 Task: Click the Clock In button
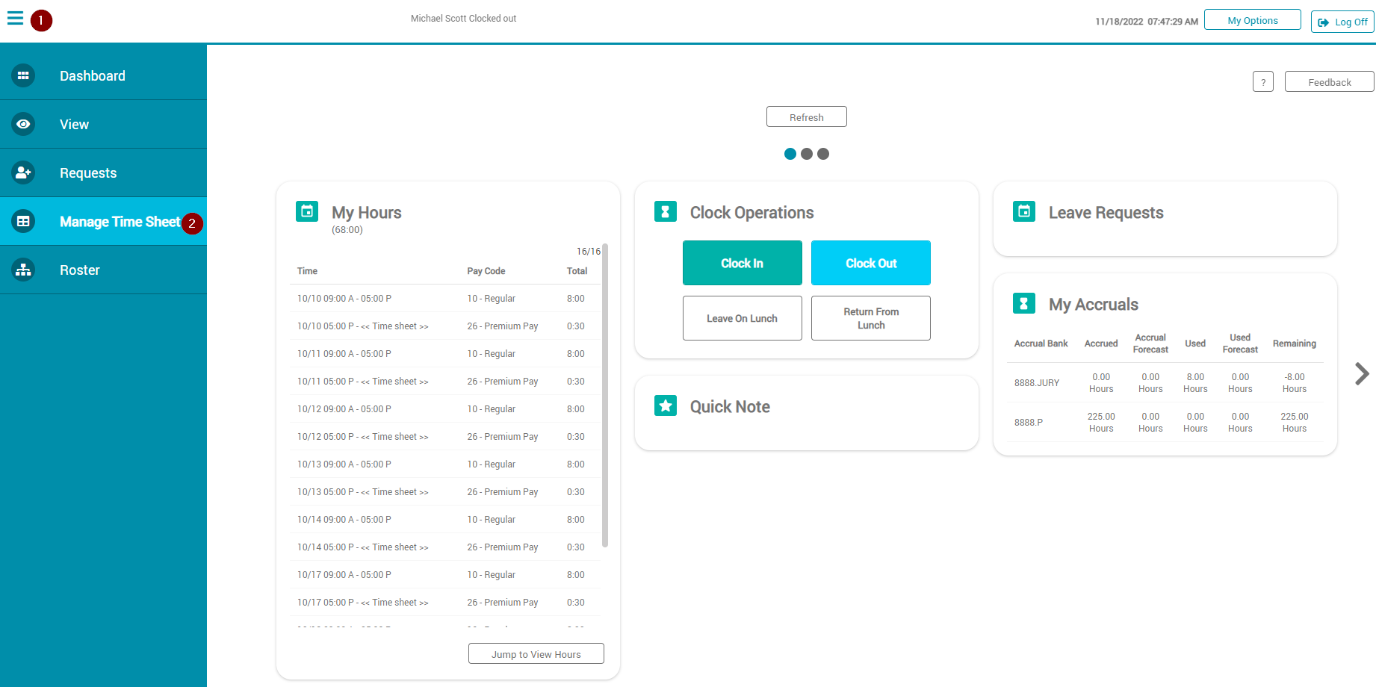click(743, 263)
